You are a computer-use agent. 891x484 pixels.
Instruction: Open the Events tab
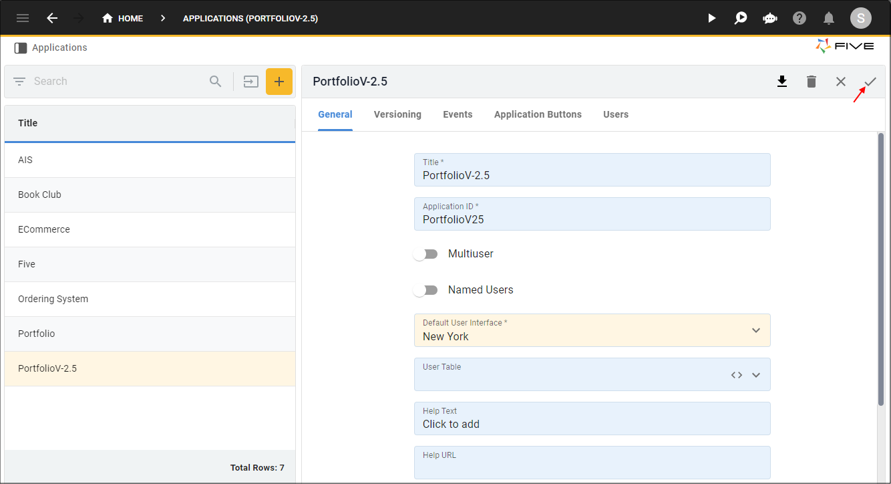click(x=458, y=114)
